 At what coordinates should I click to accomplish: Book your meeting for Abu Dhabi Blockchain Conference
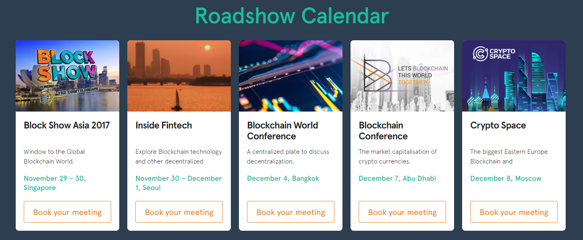pyautogui.click(x=402, y=212)
